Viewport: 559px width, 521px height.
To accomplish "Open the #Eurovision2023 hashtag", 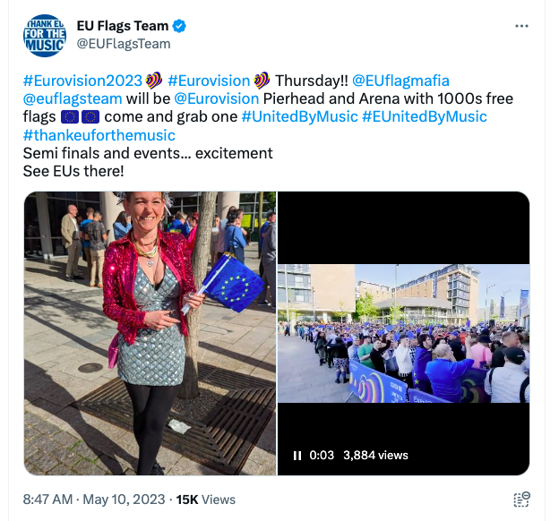I will pos(82,81).
